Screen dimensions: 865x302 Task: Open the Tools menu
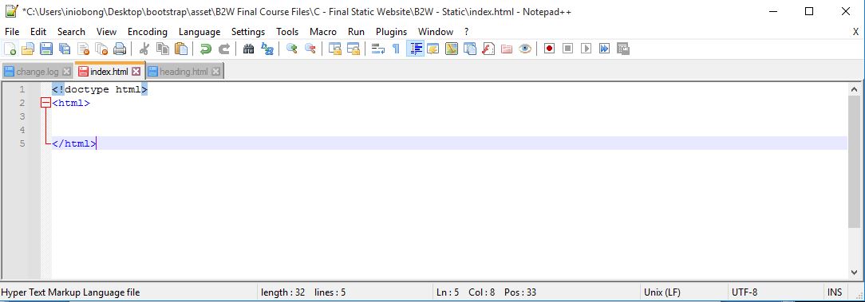(286, 32)
